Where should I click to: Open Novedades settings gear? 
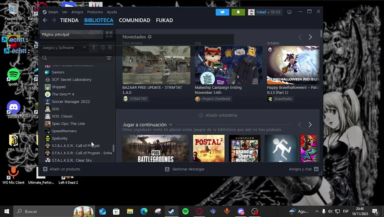tap(149, 37)
